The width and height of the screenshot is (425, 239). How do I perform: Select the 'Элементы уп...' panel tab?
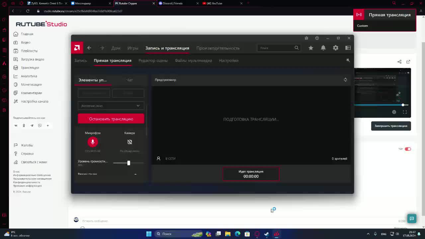93,80
